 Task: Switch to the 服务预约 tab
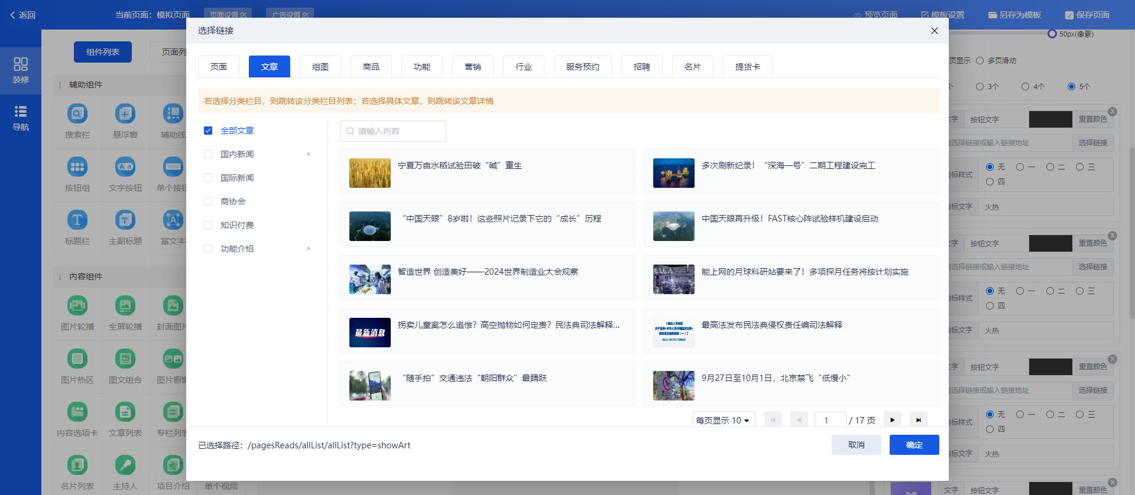pyautogui.click(x=582, y=67)
